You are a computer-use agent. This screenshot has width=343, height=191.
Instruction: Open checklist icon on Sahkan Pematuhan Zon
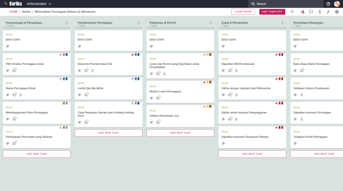(158, 122)
